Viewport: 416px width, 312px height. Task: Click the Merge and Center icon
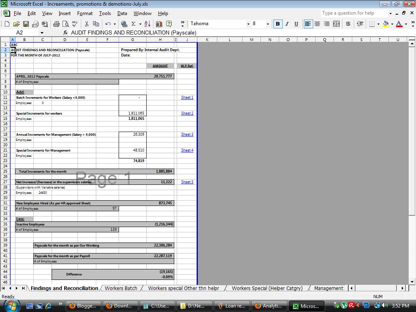click(336, 24)
